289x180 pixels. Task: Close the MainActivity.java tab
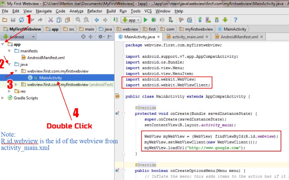click(x=158, y=37)
